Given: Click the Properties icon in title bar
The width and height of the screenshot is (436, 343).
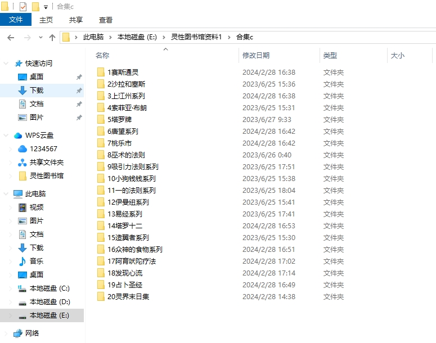Looking at the screenshot, I should 23,7.
